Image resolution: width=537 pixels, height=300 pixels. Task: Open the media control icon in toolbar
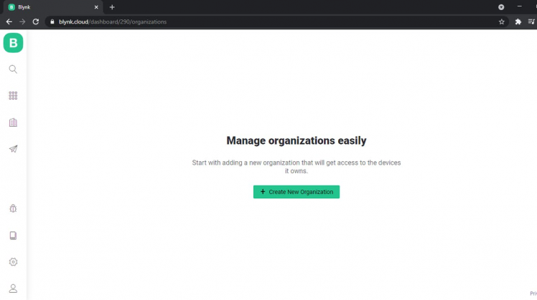pyautogui.click(x=531, y=22)
